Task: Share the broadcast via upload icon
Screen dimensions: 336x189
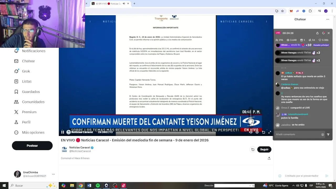Action: [x=269, y=158]
